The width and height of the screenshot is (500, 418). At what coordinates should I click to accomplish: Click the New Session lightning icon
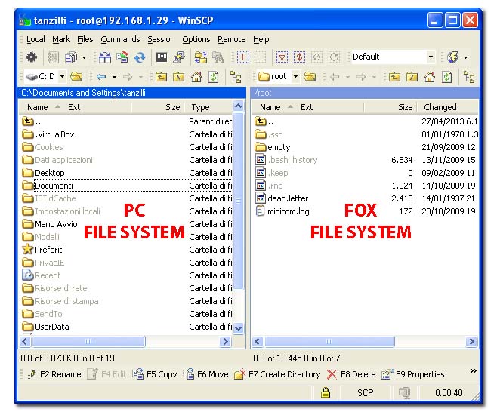point(453,57)
